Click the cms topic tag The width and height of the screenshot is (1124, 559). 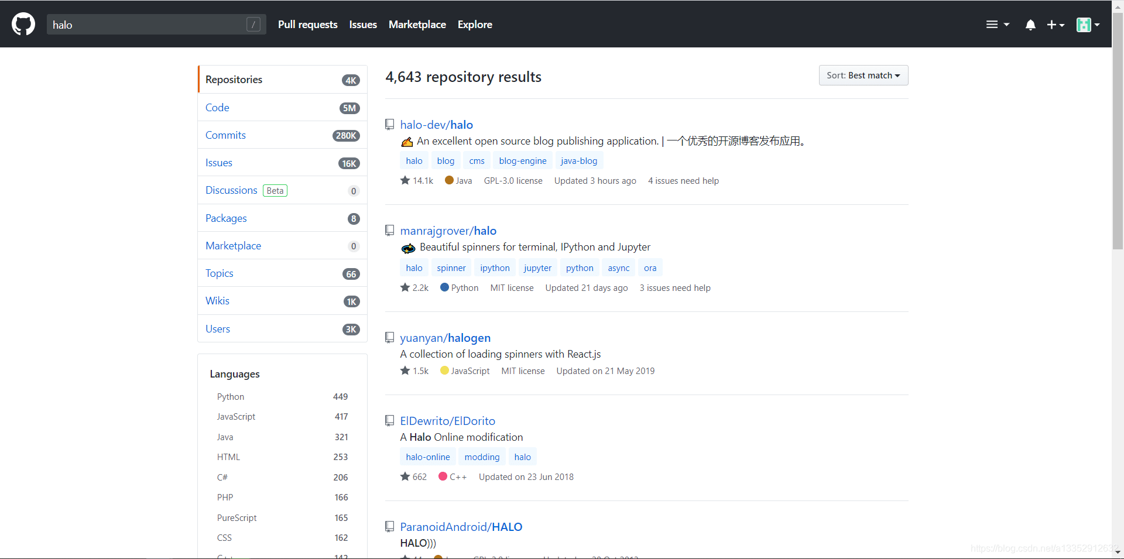tap(477, 161)
